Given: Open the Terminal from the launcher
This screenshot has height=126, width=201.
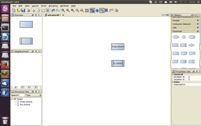Looking at the screenshot, I should (x=5, y=28).
